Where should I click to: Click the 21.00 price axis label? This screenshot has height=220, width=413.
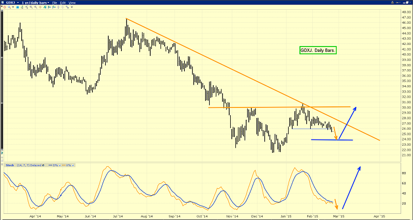tap(406, 155)
